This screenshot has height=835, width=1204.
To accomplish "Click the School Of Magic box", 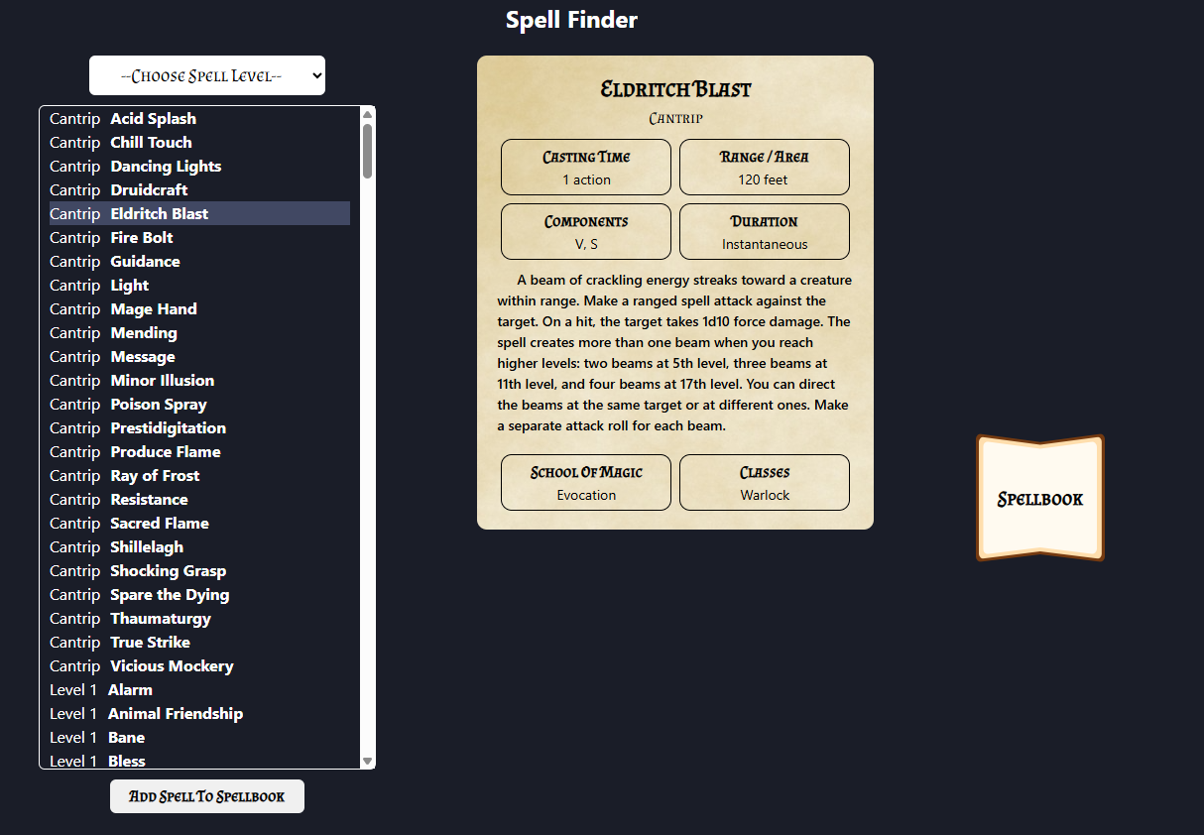I will [x=586, y=483].
